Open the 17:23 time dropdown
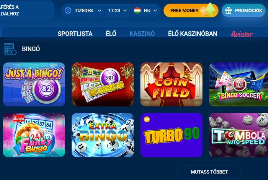The image size is (268, 180). point(118,11)
